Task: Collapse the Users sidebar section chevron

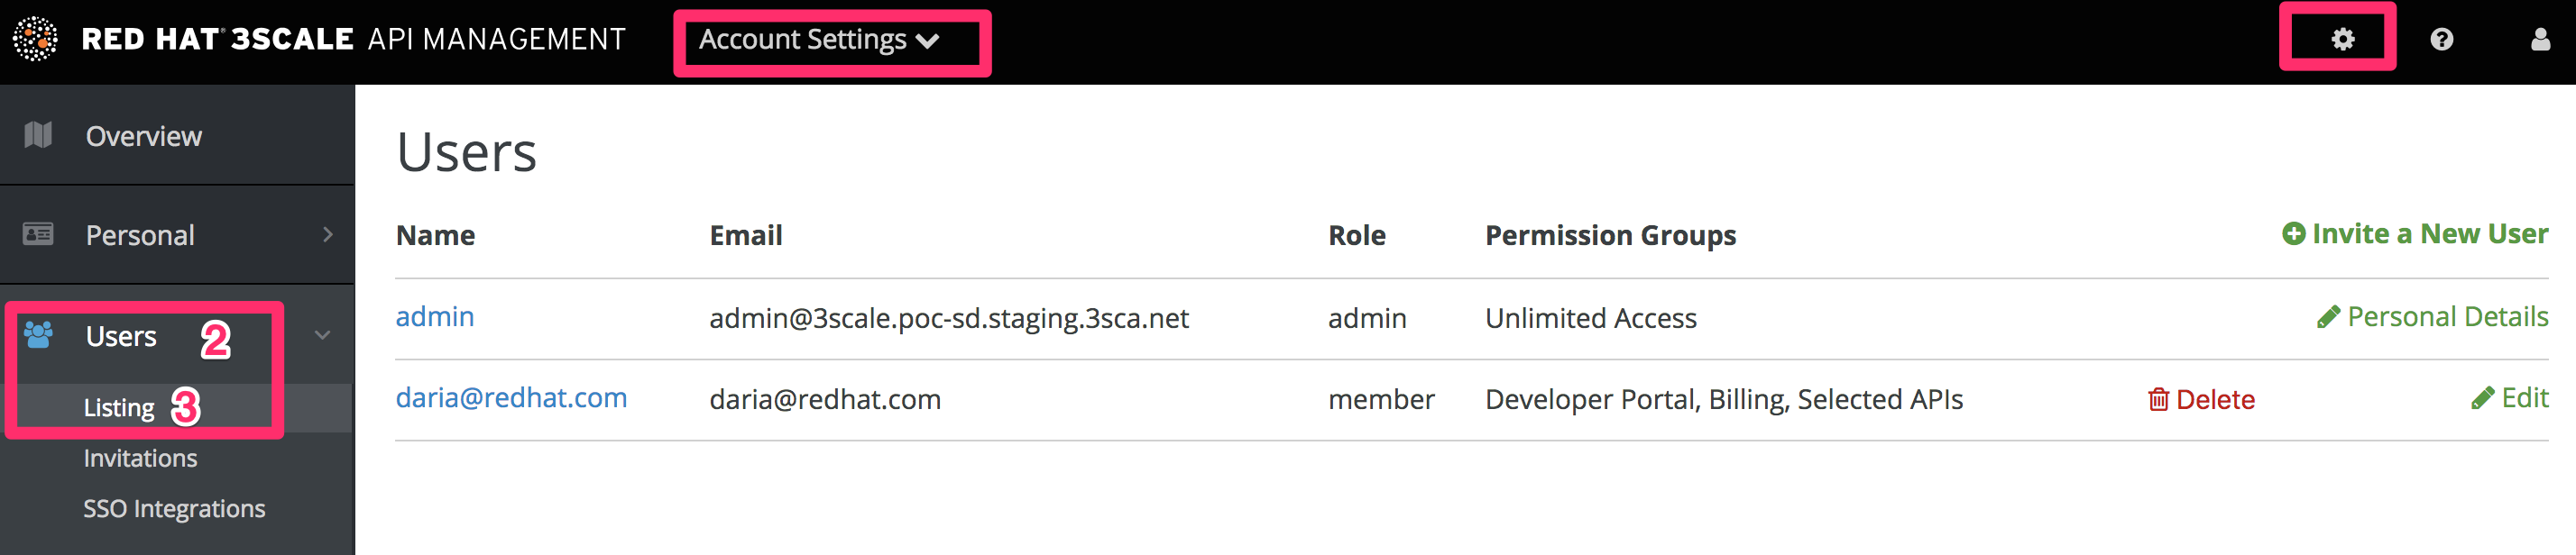Action: 322,335
